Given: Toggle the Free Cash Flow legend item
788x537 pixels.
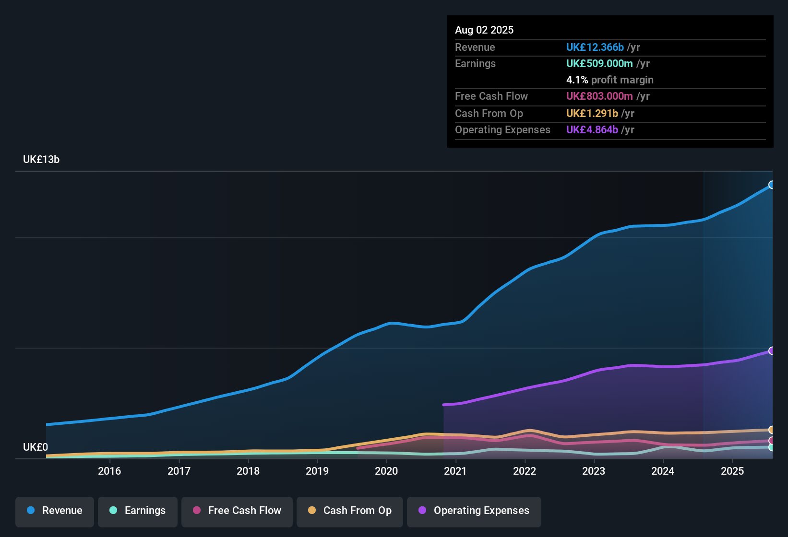Looking at the screenshot, I should point(237,511).
